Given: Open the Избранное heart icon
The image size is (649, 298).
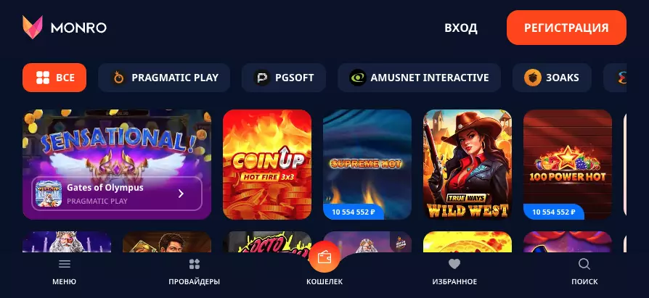Looking at the screenshot, I should coord(454,264).
